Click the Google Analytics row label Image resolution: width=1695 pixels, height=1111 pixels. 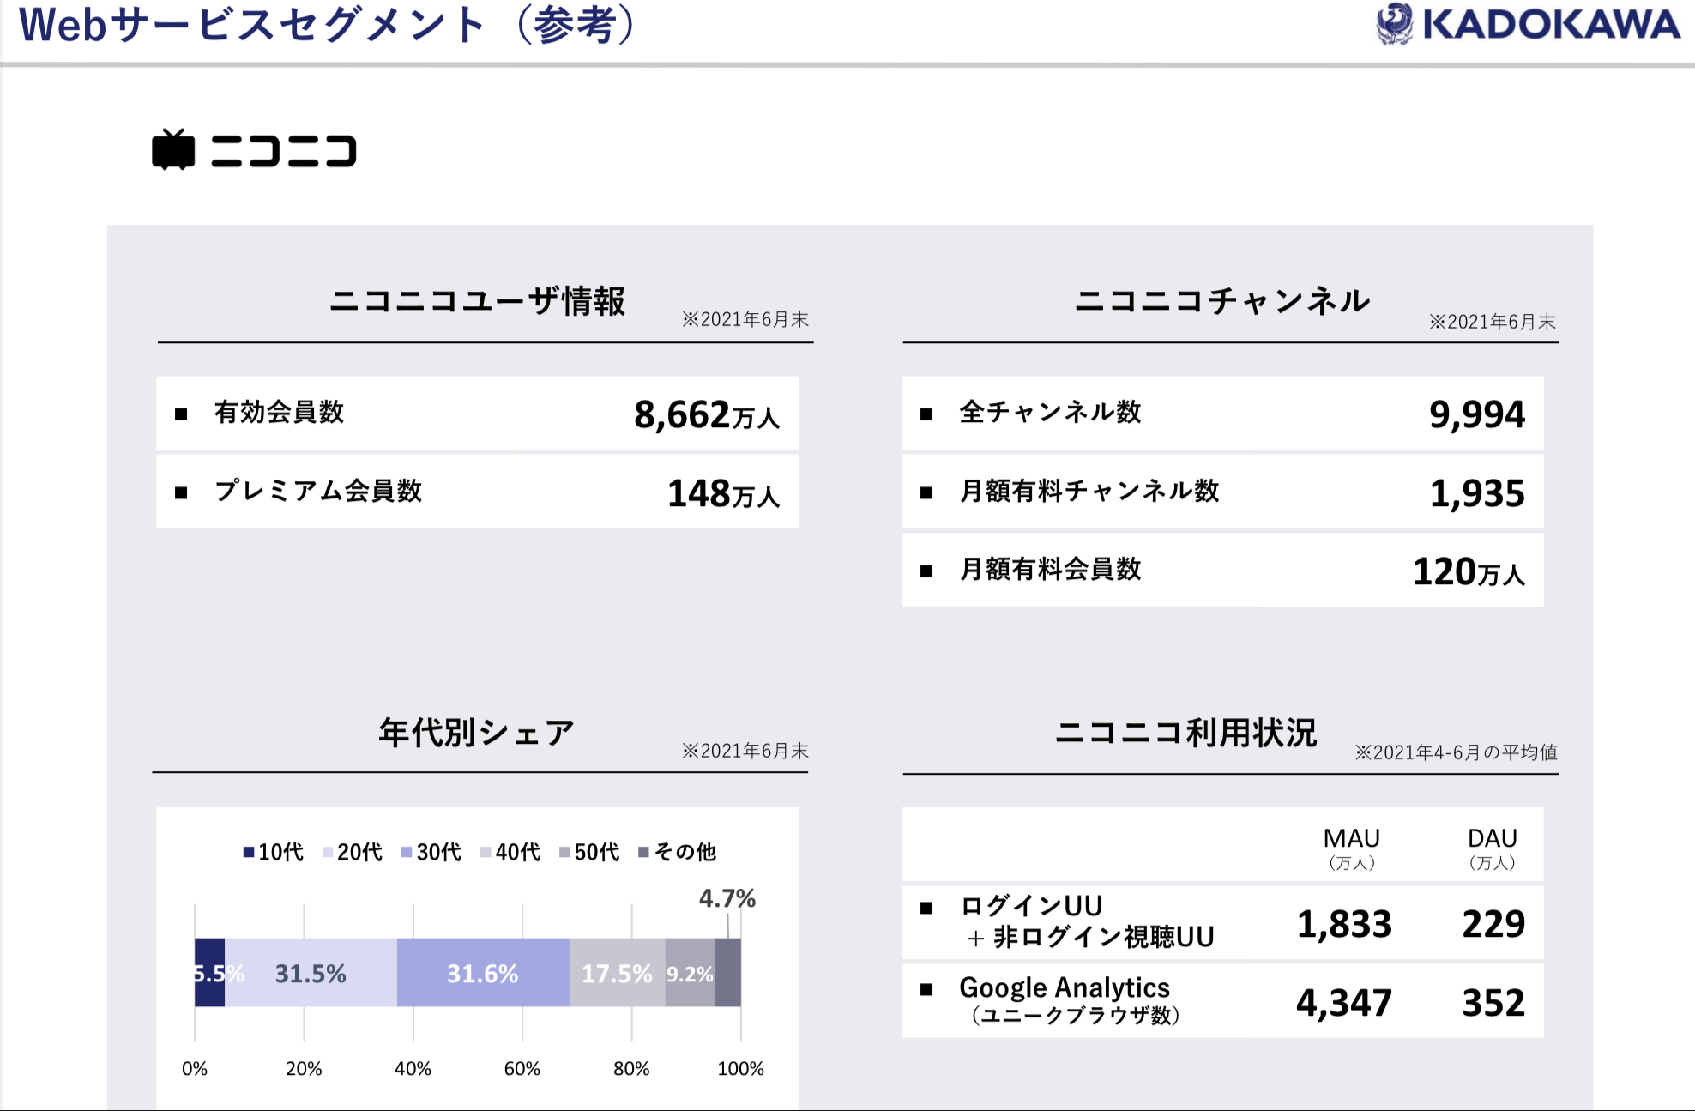coord(1070,1000)
